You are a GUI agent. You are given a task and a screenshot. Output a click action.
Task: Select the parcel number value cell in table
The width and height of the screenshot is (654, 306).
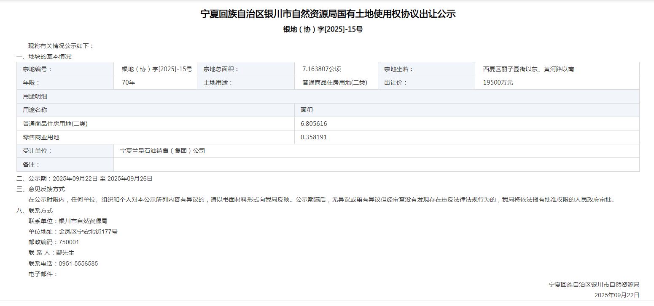(x=156, y=69)
